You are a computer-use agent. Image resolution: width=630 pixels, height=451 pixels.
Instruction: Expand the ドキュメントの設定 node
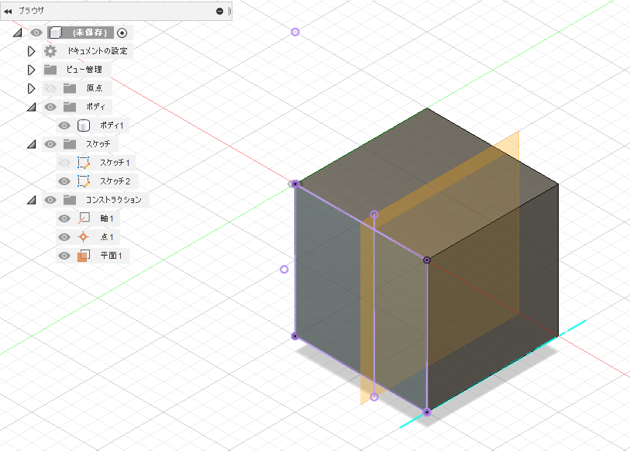31,51
